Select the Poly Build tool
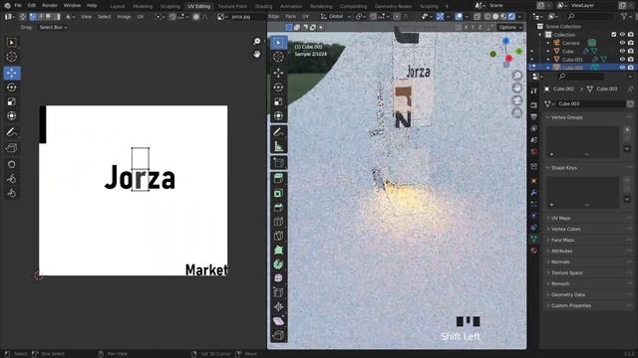 (x=279, y=250)
